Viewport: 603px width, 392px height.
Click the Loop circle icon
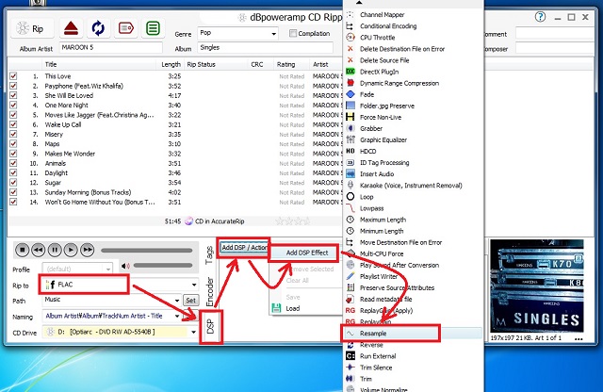350,197
